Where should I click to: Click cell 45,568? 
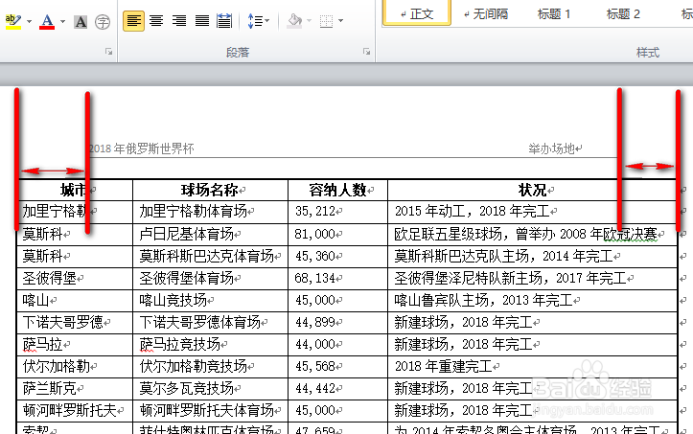[337, 367]
